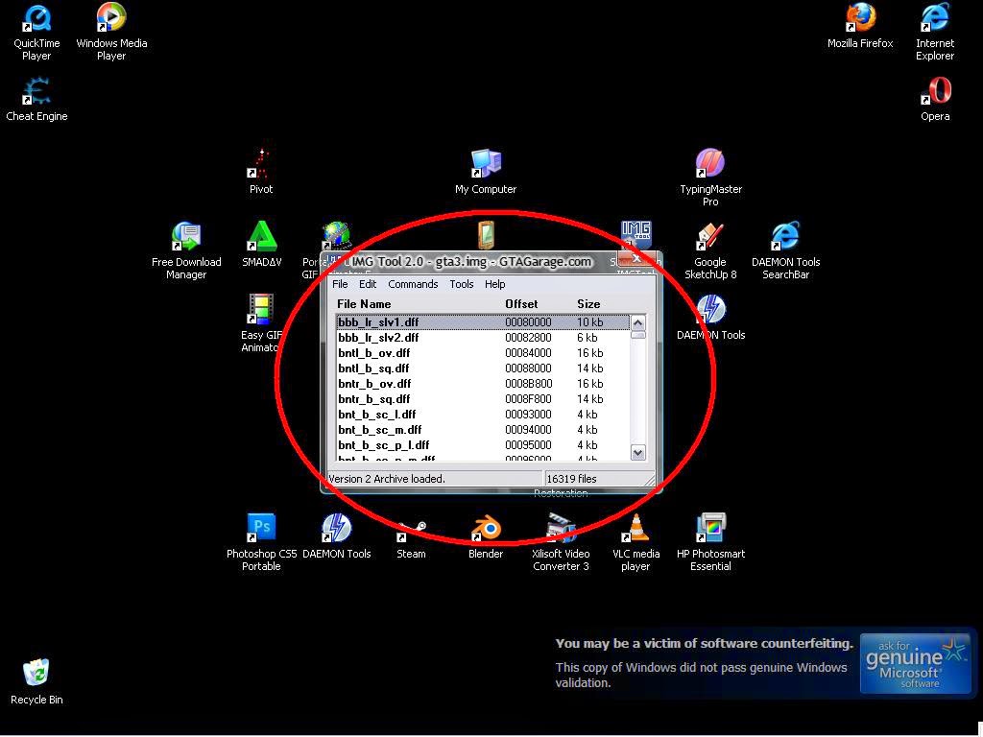Open QuickTime Player desktop icon
Image resolution: width=983 pixels, height=737 pixels.
coord(36,33)
